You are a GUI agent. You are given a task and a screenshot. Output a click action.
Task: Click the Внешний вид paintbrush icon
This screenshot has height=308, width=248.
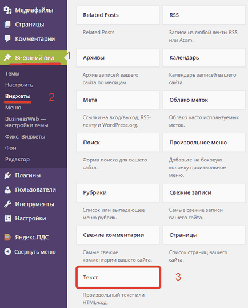(x=7, y=58)
